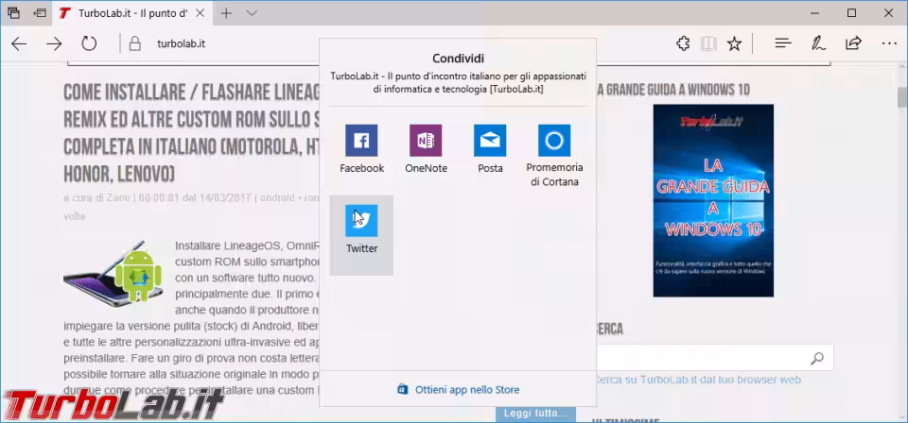Image resolution: width=908 pixels, height=423 pixels.
Task: Select the TurboLab.it browser tab
Action: click(x=132, y=12)
